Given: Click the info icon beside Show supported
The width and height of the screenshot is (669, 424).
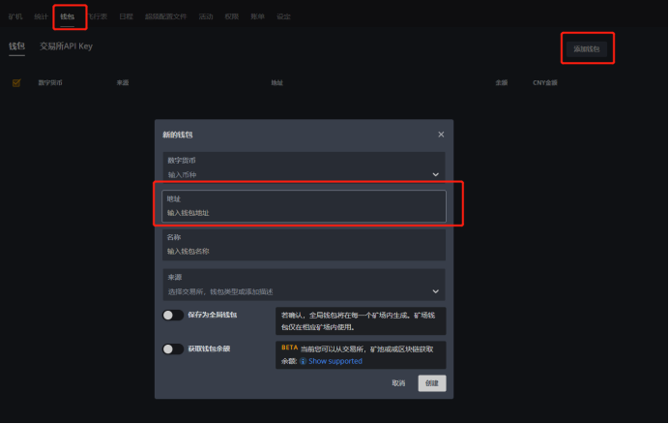Looking at the screenshot, I should point(303,361).
